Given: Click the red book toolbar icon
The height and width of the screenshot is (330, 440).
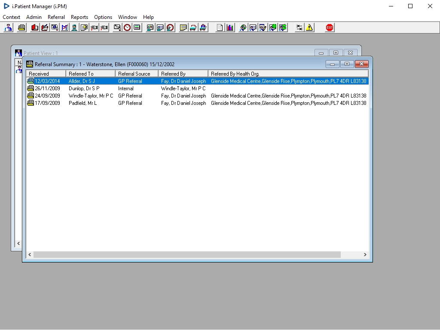Looking at the screenshot, I should coord(35,27).
